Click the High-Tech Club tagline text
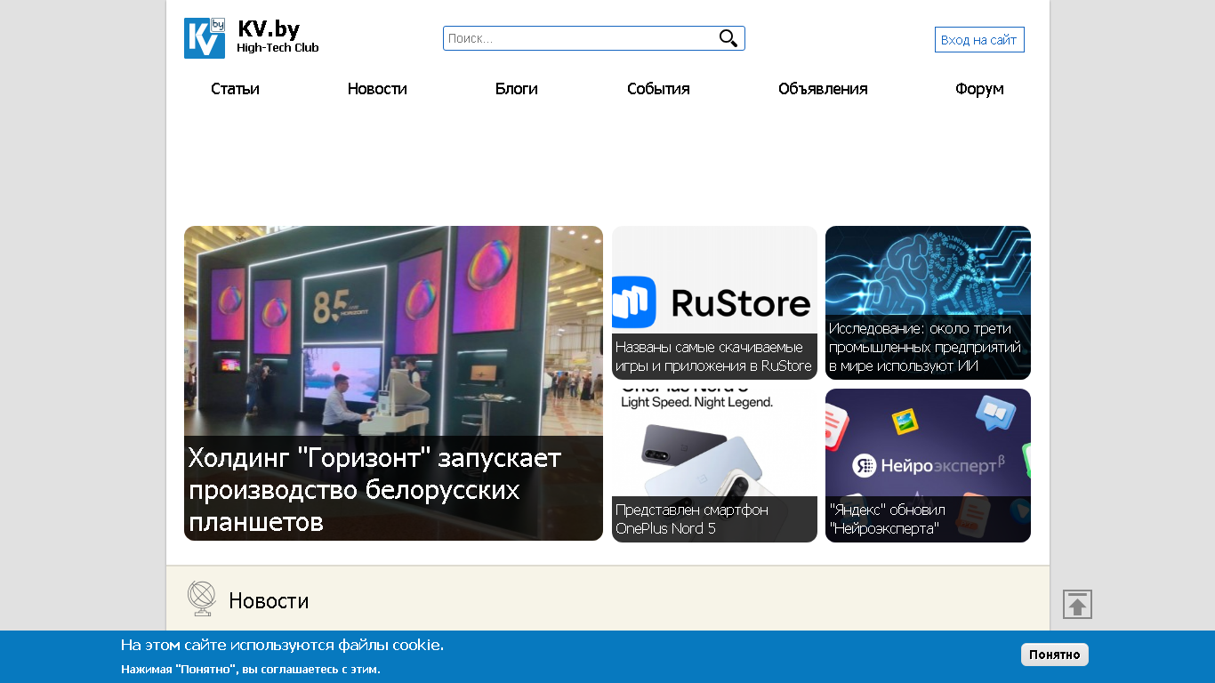The width and height of the screenshot is (1215, 683). [x=278, y=48]
